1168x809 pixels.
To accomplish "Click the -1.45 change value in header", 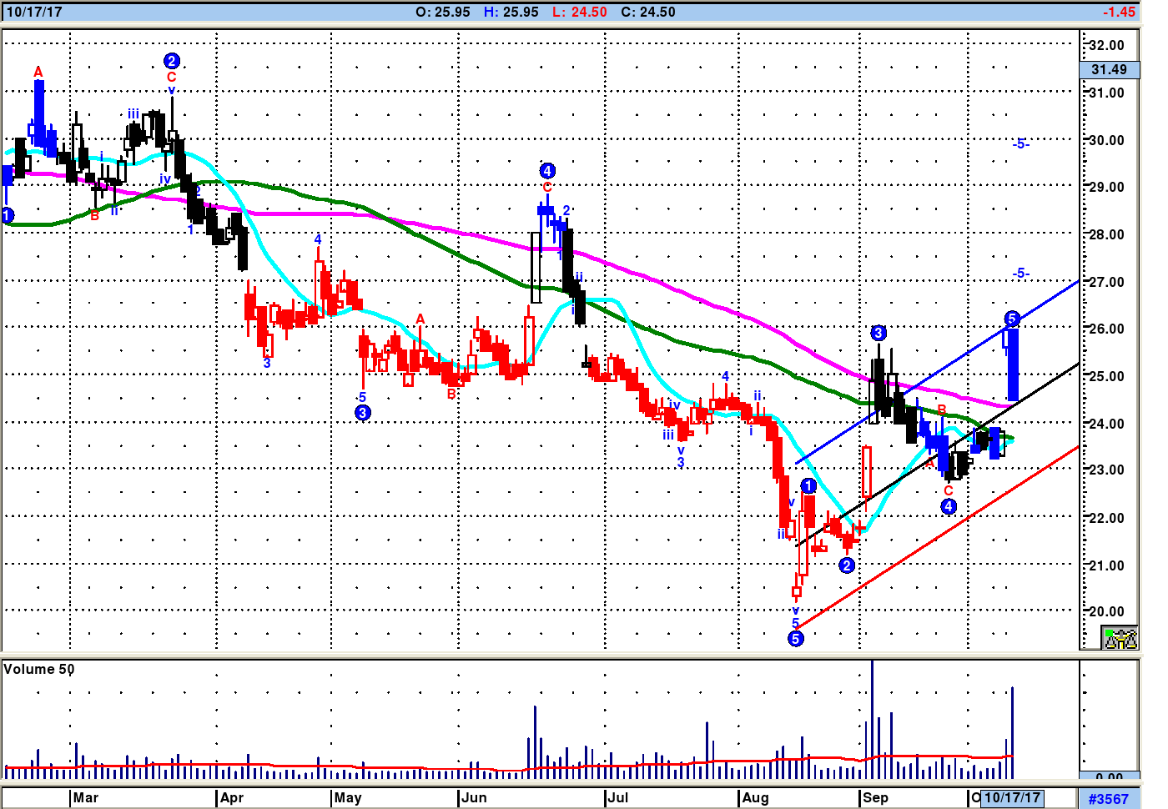I will [x=1119, y=12].
